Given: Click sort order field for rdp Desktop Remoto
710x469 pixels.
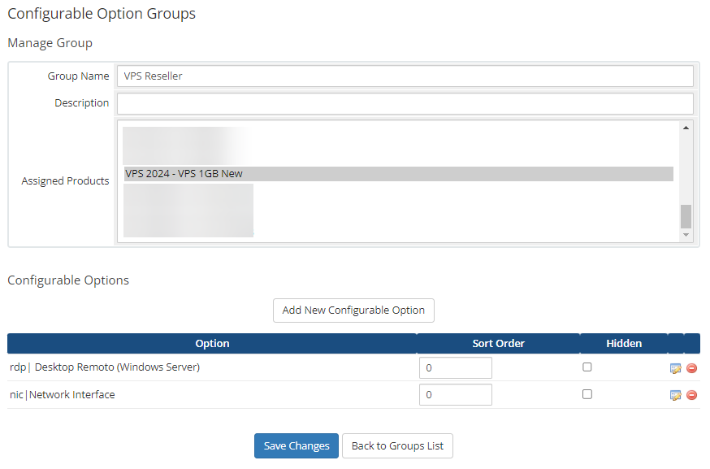Looking at the screenshot, I should pos(455,368).
